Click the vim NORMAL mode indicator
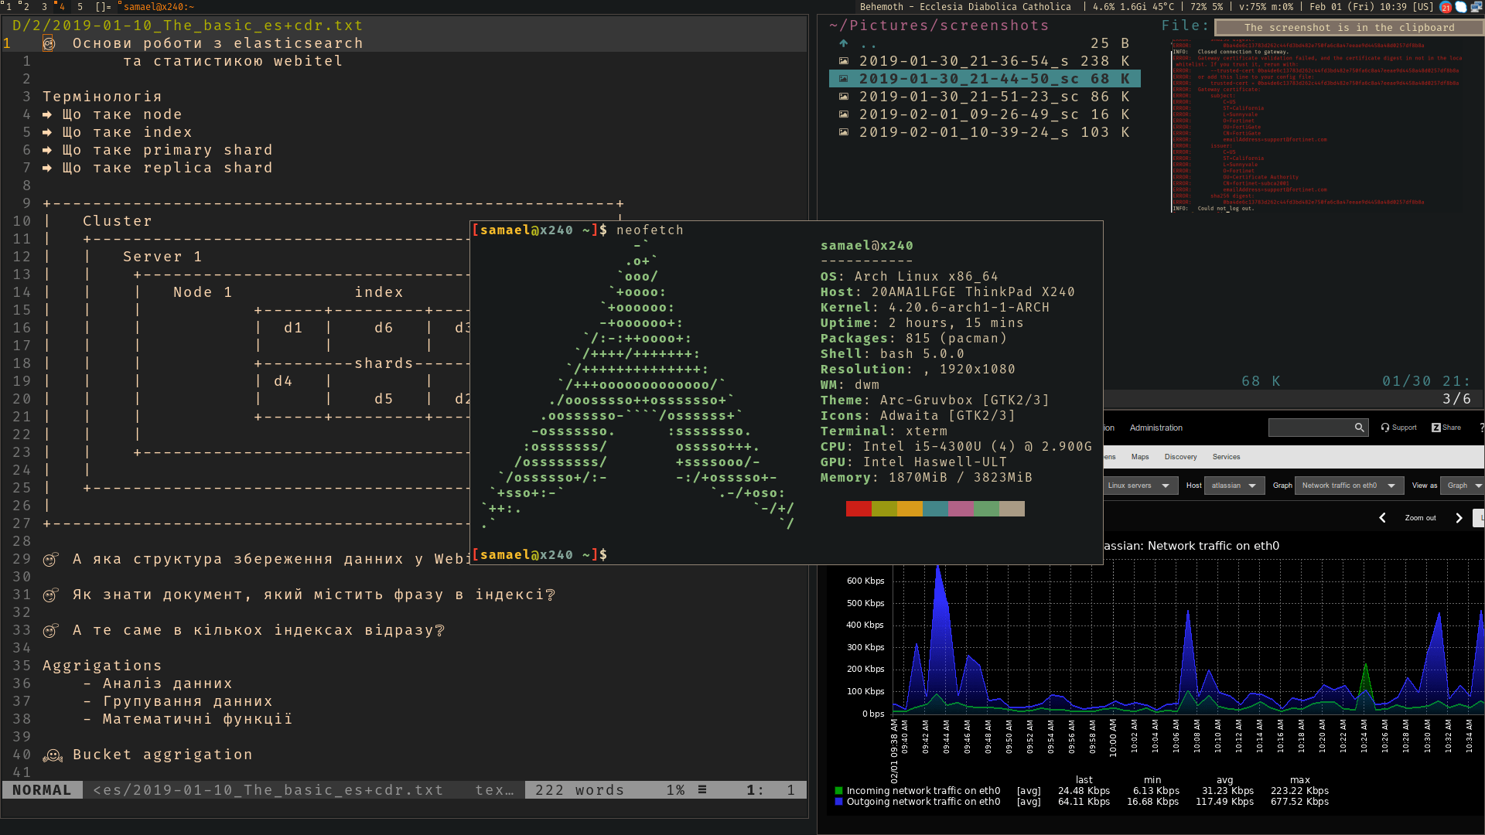This screenshot has height=835, width=1485. tap(42, 790)
